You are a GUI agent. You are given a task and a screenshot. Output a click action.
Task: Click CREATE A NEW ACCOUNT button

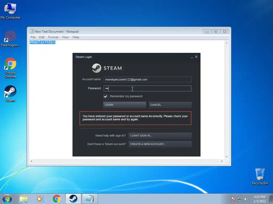(160, 144)
